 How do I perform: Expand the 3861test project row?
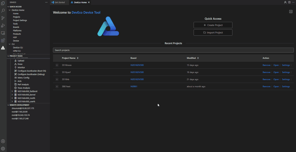(57, 87)
